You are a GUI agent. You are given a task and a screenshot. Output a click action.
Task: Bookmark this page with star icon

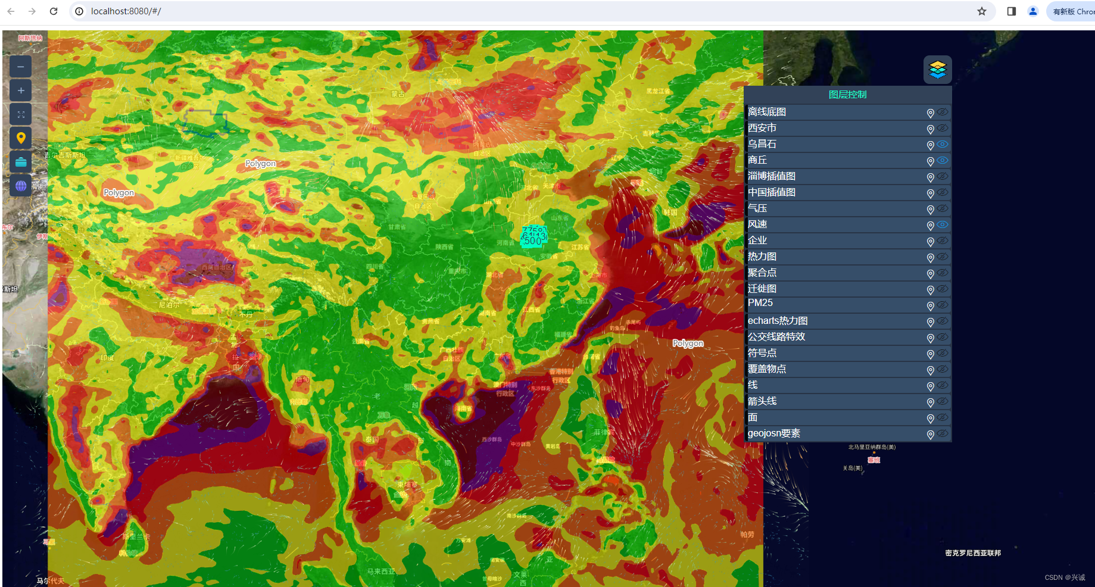tap(982, 11)
